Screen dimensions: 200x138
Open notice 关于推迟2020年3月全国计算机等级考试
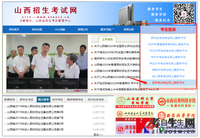click(117, 52)
